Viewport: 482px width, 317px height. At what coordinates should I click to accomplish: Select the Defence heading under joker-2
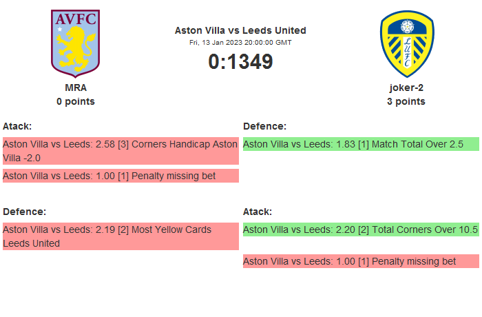point(265,126)
